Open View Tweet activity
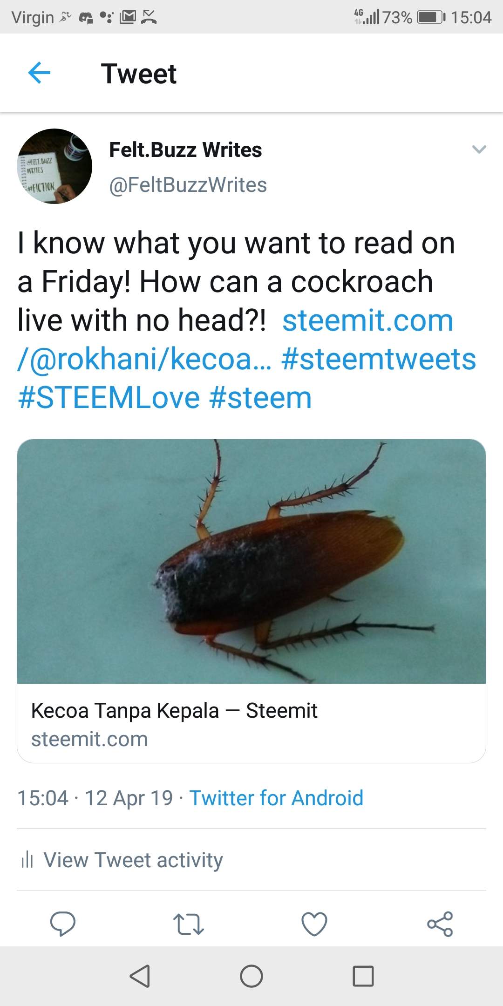This screenshot has width=503, height=1006. 133,860
